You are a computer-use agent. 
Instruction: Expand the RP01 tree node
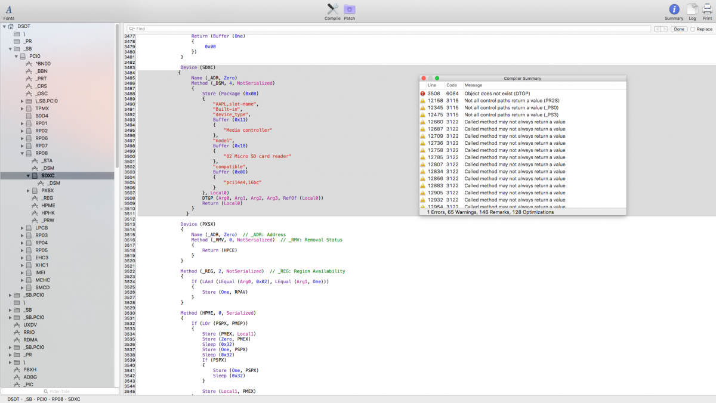coord(22,123)
